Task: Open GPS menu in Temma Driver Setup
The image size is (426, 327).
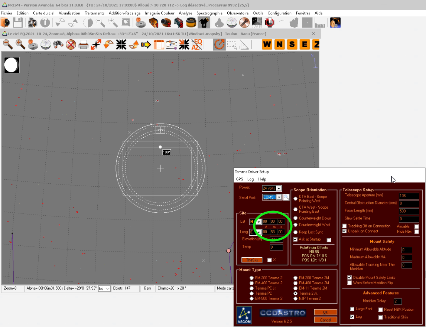Action: click(240, 179)
